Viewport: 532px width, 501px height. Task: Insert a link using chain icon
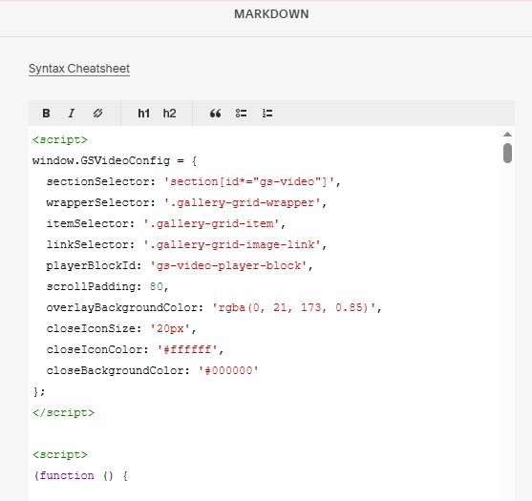[97, 114]
